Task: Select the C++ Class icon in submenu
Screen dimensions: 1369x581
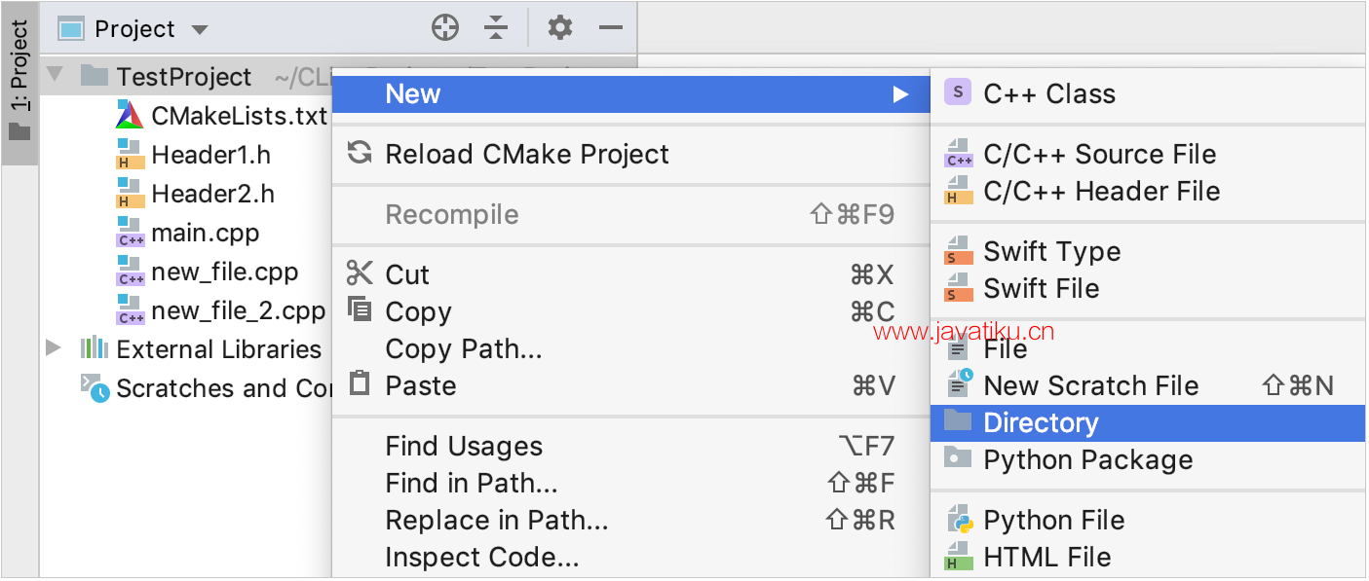Action: pyautogui.click(x=958, y=92)
